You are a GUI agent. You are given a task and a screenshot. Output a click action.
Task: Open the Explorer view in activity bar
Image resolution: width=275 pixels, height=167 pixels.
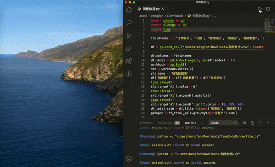[x=129, y=10]
